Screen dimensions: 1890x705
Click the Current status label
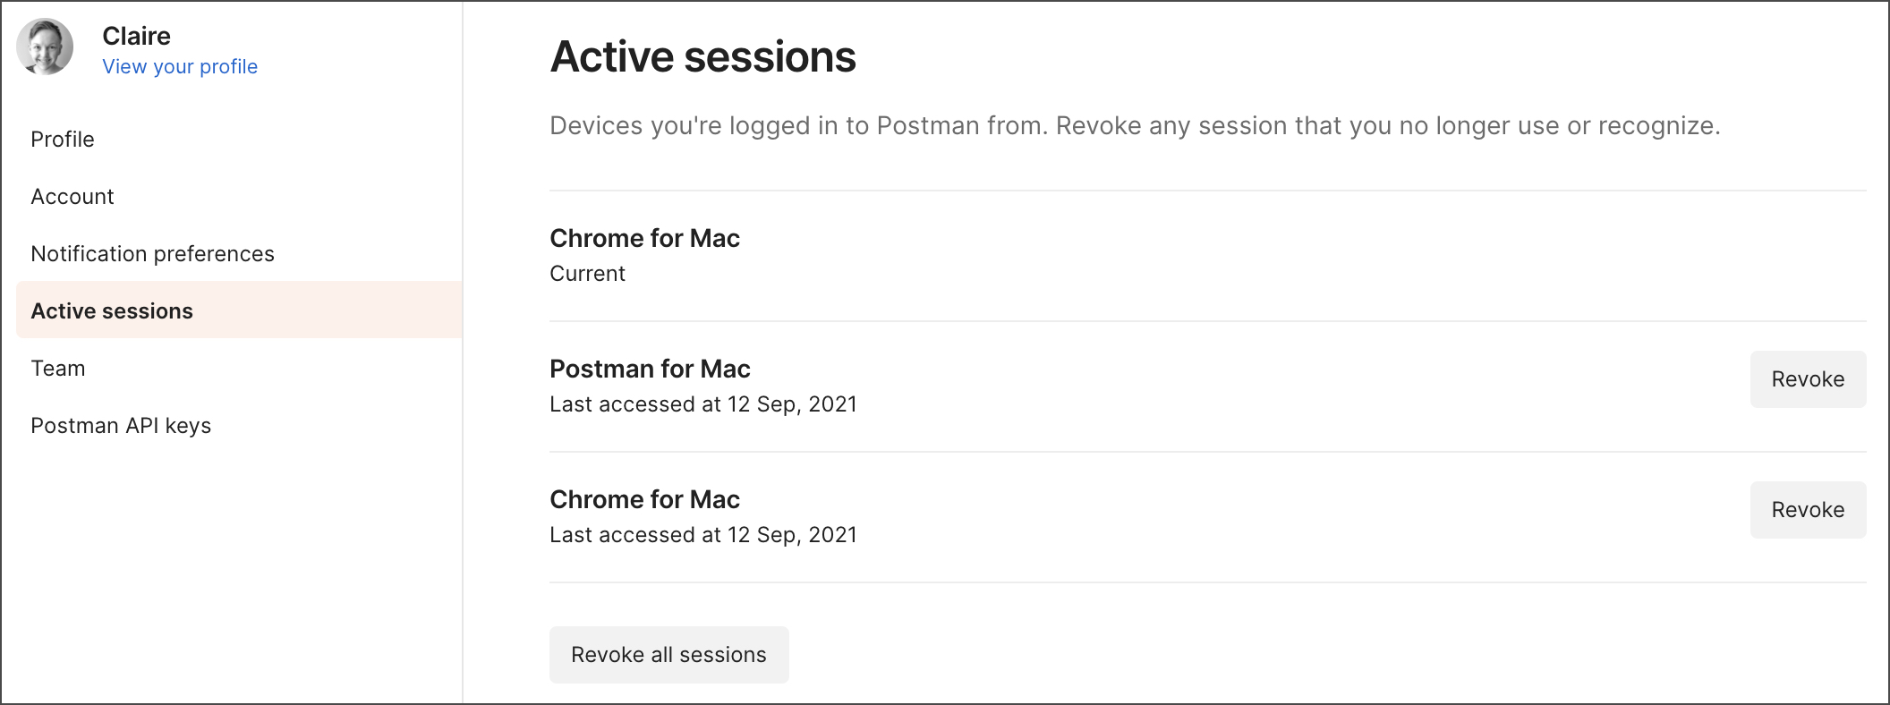587,274
